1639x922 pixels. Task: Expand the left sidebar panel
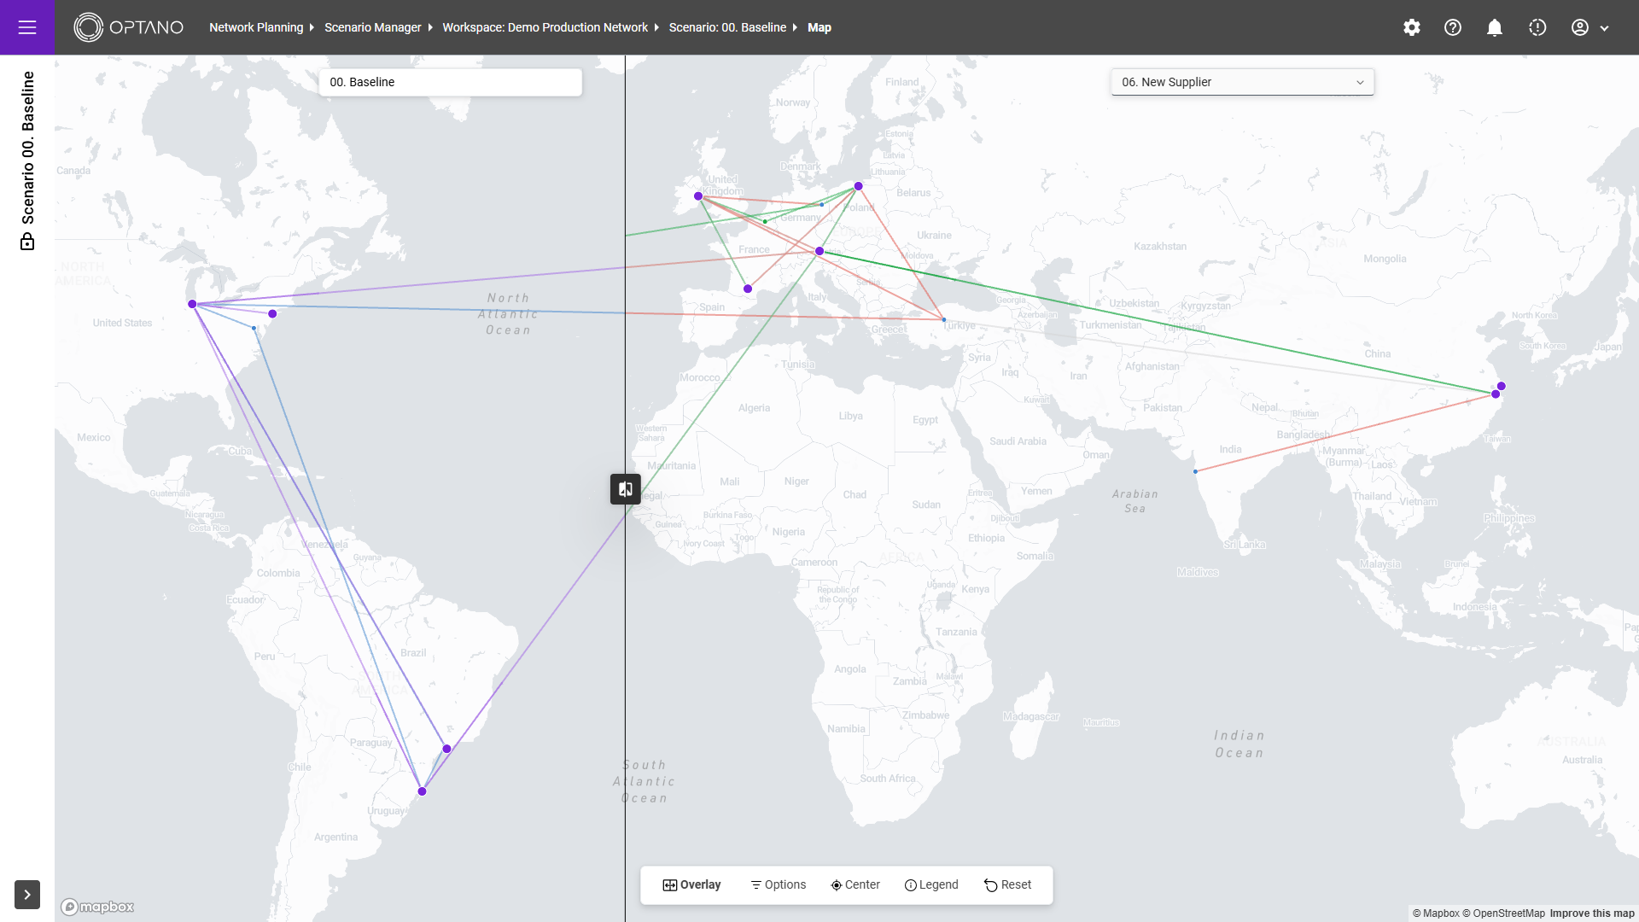(x=27, y=895)
